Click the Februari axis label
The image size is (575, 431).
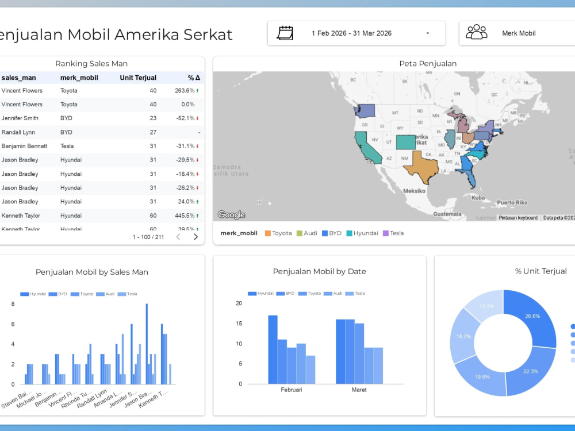[x=292, y=390]
